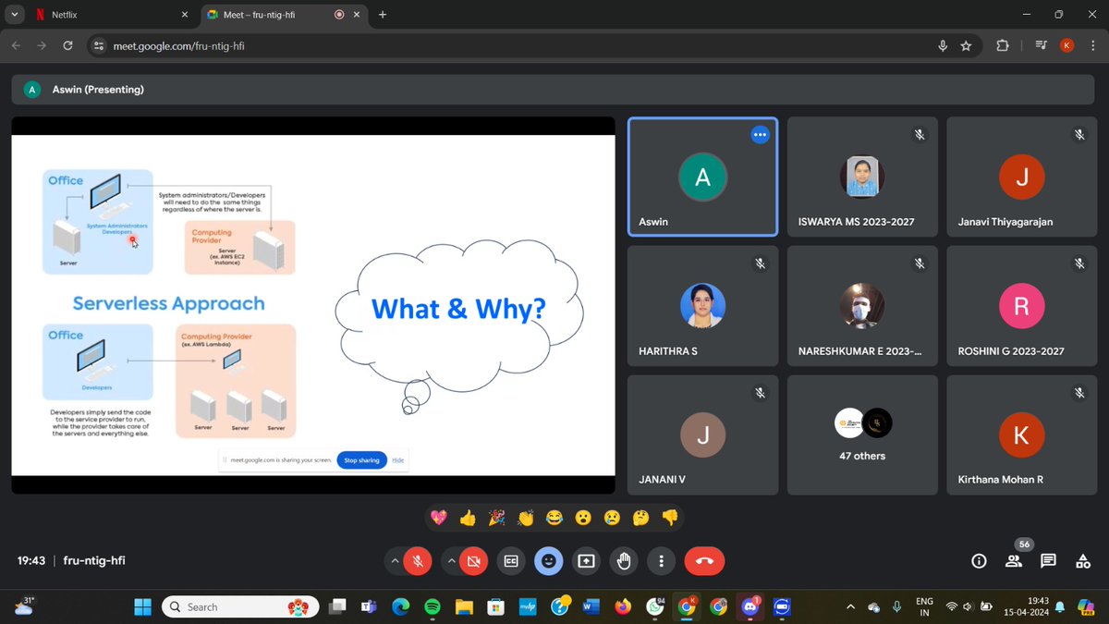The image size is (1109, 624).
Task: Show the participants list with 56 people
Action: (x=1013, y=561)
